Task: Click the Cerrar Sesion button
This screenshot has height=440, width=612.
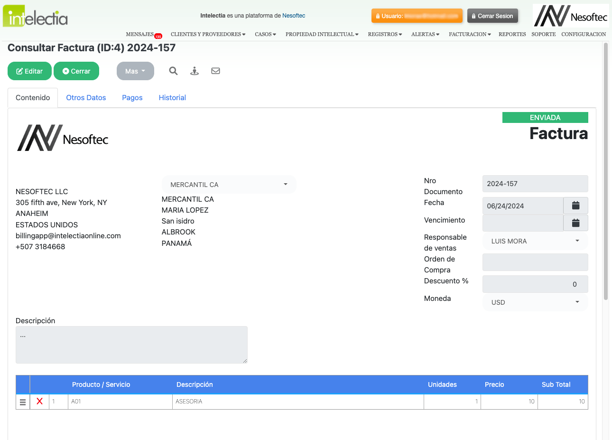Action: tap(492, 16)
